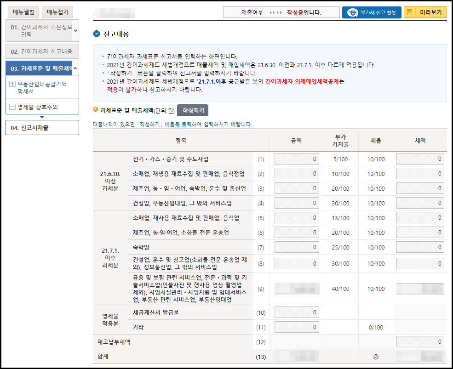Click the 영세율 적용분 group label
This screenshot has height=369, width=453.
point(110,320)
